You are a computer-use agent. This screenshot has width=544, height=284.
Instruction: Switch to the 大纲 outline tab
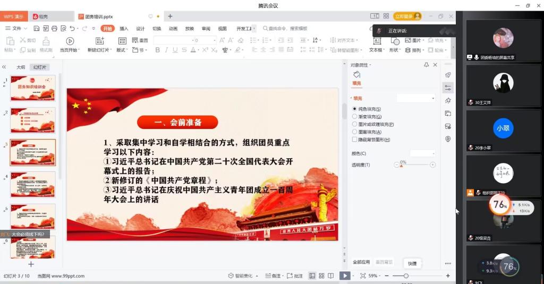point(21,67)
